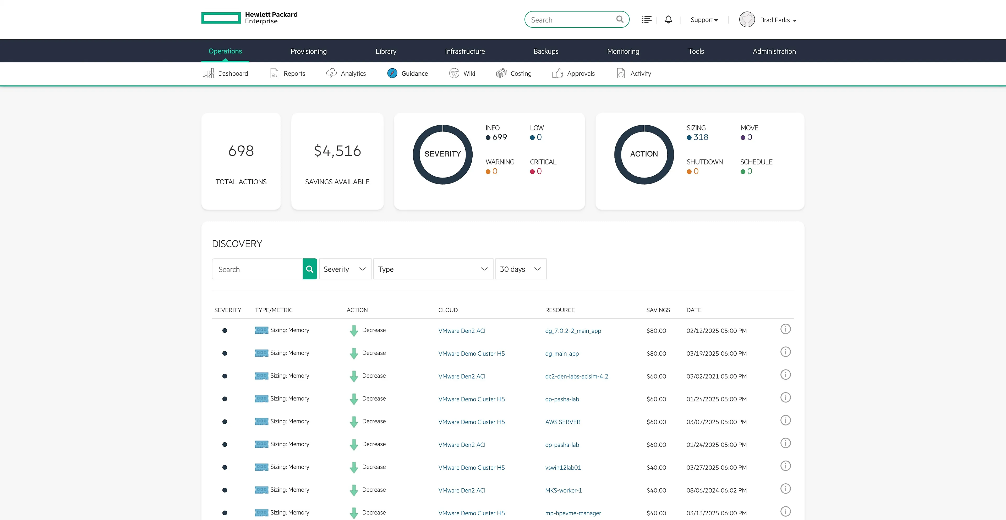The height and width of the screenshot is (520, 1006).
Task: Click the green Discovery search button
Action: click(310, 269)
